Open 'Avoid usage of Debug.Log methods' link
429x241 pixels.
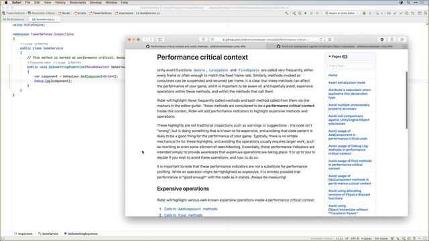(348, 150)
